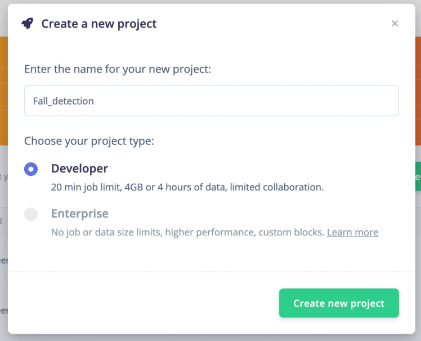Click the Fall_detection text in the field
This screenshot has height=341, width=421.
coord(64,101)
